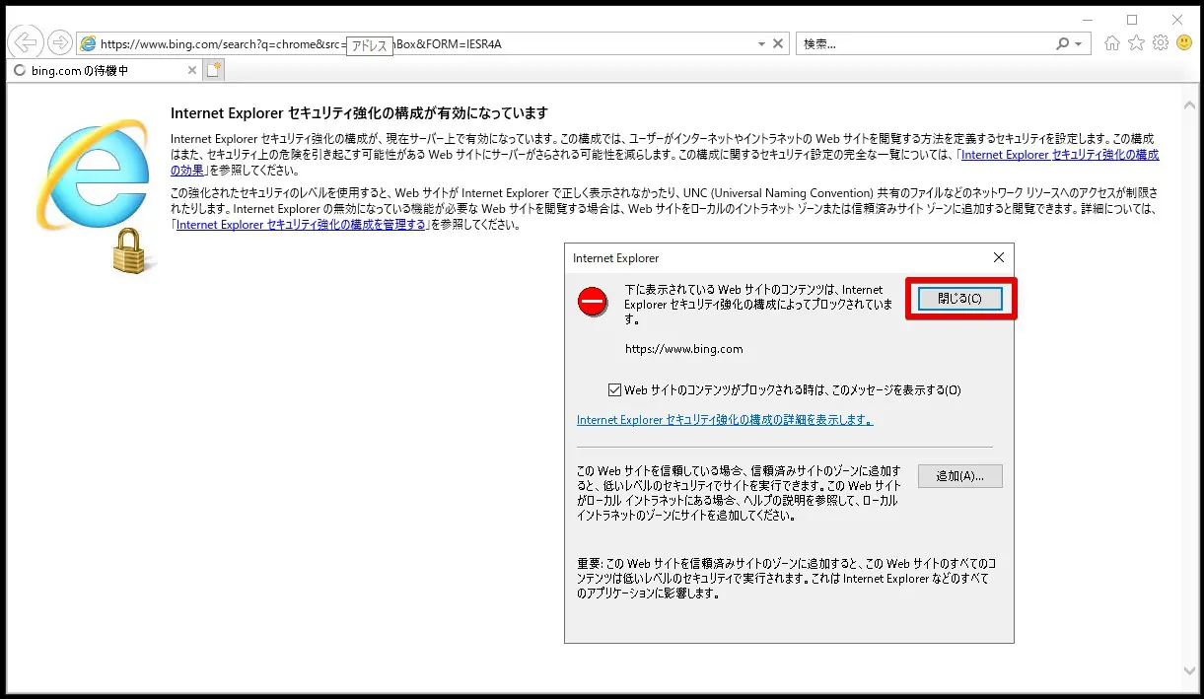This screenshot has width=1204, height=699.
Task: Open the セキュリティ強化の構成を管理する link
Action: pyautogui.click(x=301, y=225)
